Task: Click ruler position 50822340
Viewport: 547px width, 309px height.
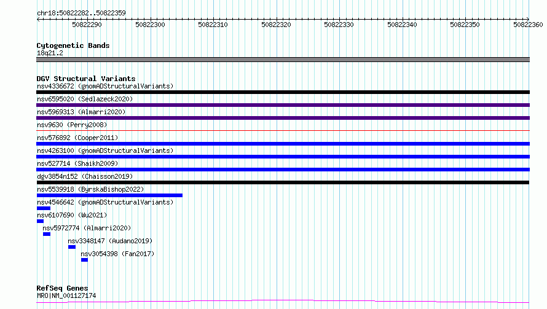Action: [x=402, y=25]
